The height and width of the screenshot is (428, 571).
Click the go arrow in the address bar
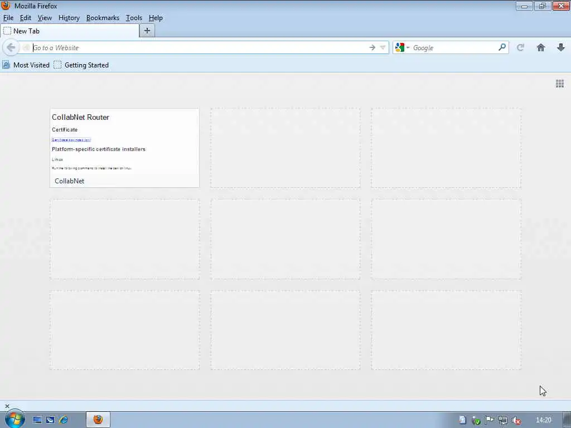point(372,48)
